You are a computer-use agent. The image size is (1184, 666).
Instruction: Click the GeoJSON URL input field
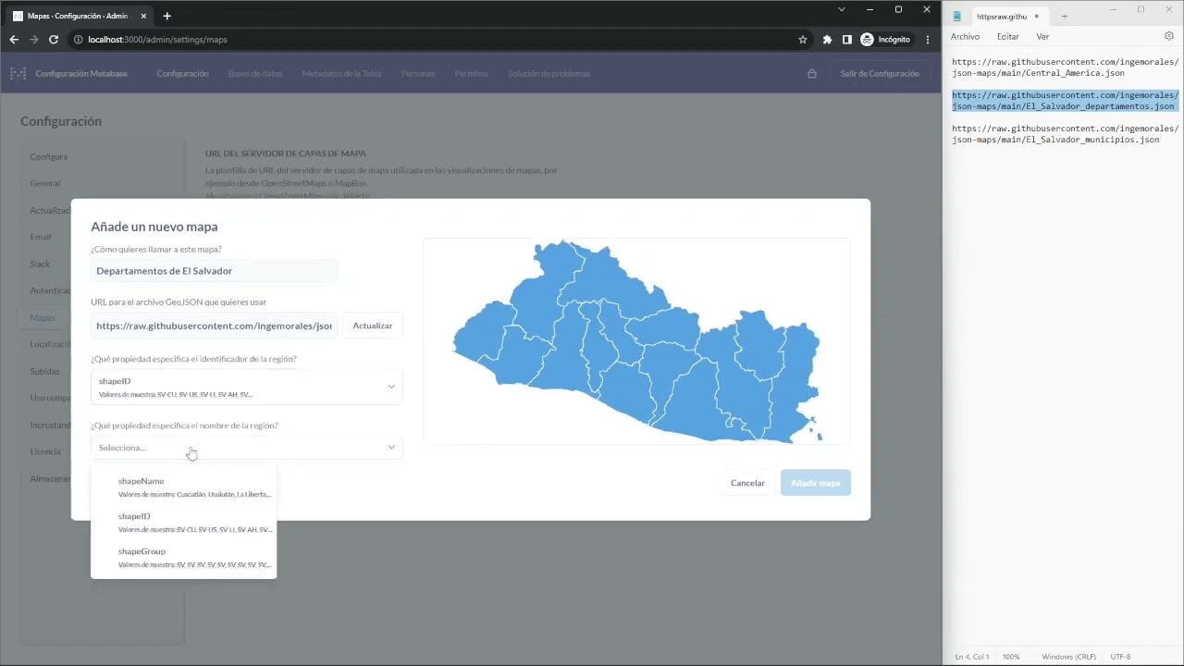click(215, 326)
